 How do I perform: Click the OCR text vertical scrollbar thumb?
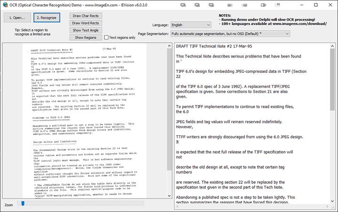tap(332, 80)
